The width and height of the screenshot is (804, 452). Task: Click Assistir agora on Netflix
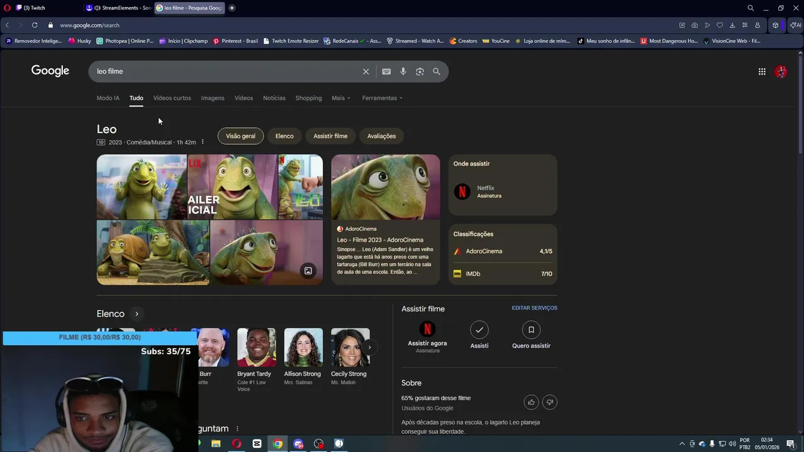tap(427, 343)
